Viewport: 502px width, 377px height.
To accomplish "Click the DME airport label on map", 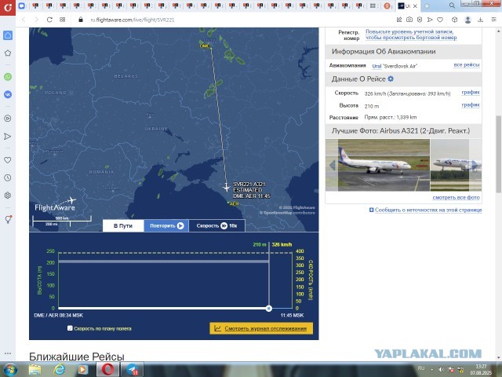I will [205, 46].
